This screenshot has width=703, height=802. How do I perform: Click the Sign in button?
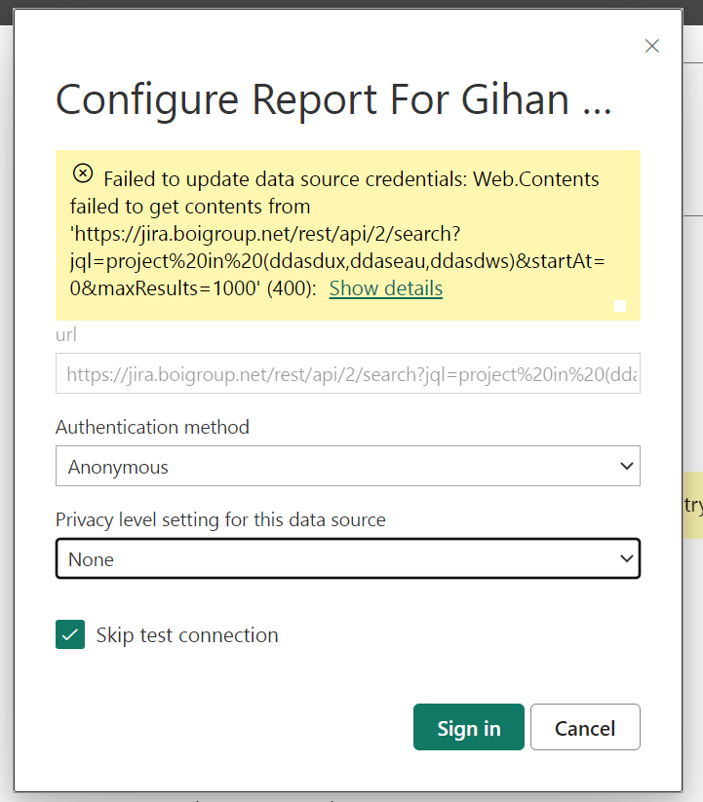click(469, 727)
